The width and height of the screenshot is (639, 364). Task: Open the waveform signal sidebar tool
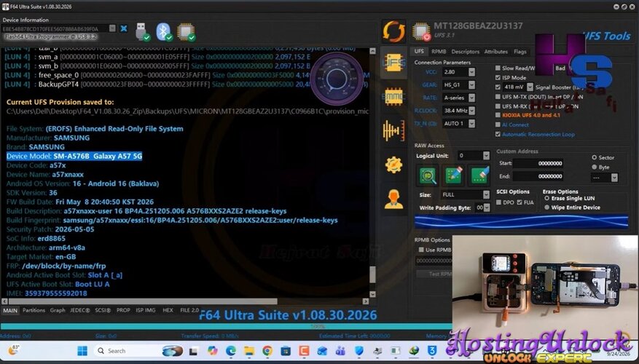click(393, 130)
